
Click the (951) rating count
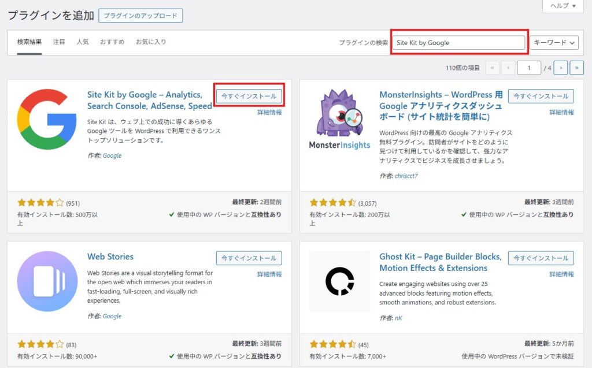click(x=73, y=203)
